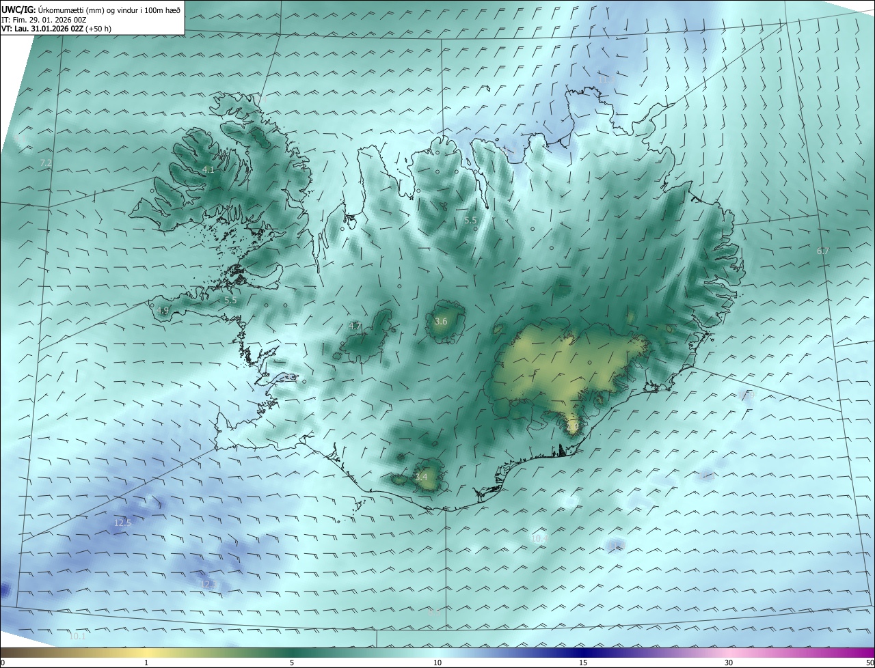Click the colorbar tick label 10

click(437, 663)
